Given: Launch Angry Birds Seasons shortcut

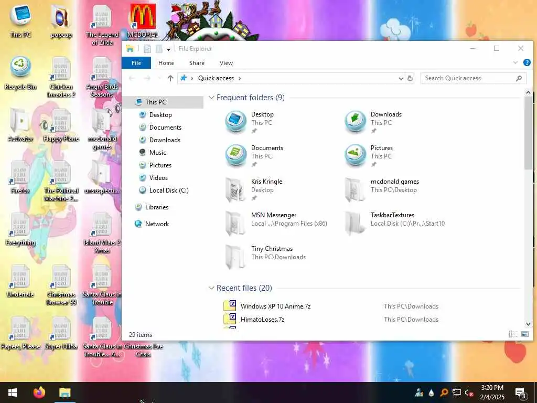Looking at the screenshot, I should [102, 78].
